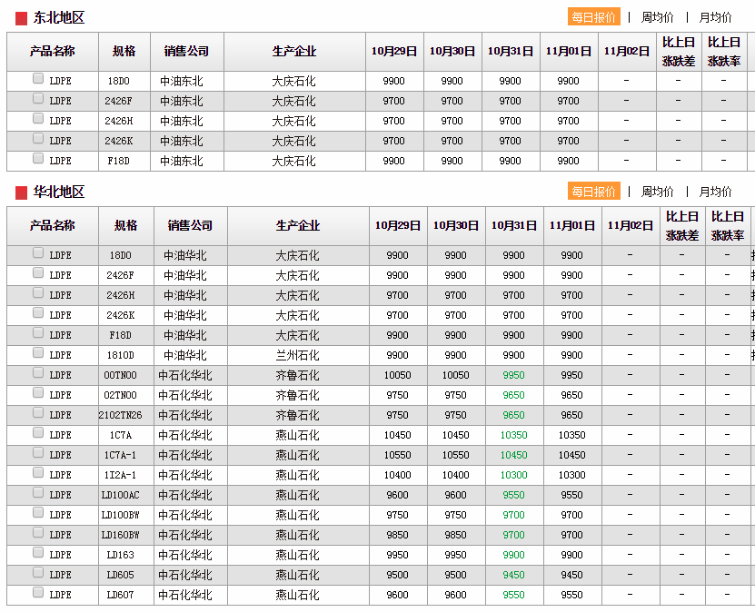The height and width of the screenshot is (612, 755).
Task: Click the green 10450 price for 1C7A-1
Action: click(513, 455)
